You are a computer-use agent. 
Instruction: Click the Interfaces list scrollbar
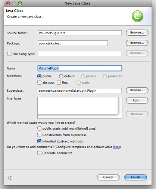[120, 106]
